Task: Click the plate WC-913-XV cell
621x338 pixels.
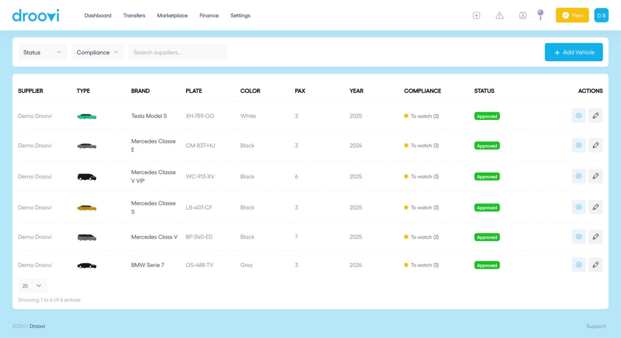Action: [200, 176]
